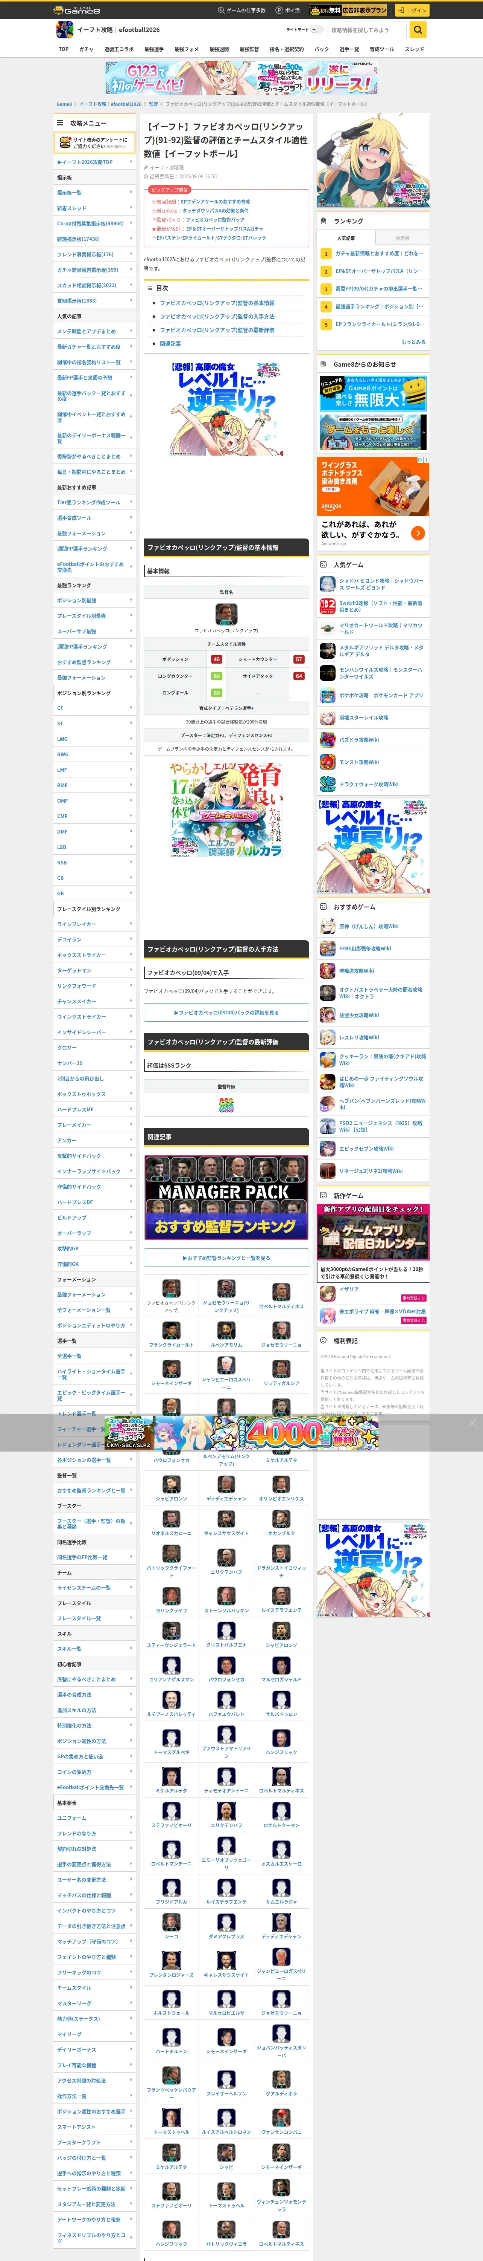Click the ファビオカペッロ manager portrait in 基本情報
Screen dimensions: 483x2261
pos(226,613)
